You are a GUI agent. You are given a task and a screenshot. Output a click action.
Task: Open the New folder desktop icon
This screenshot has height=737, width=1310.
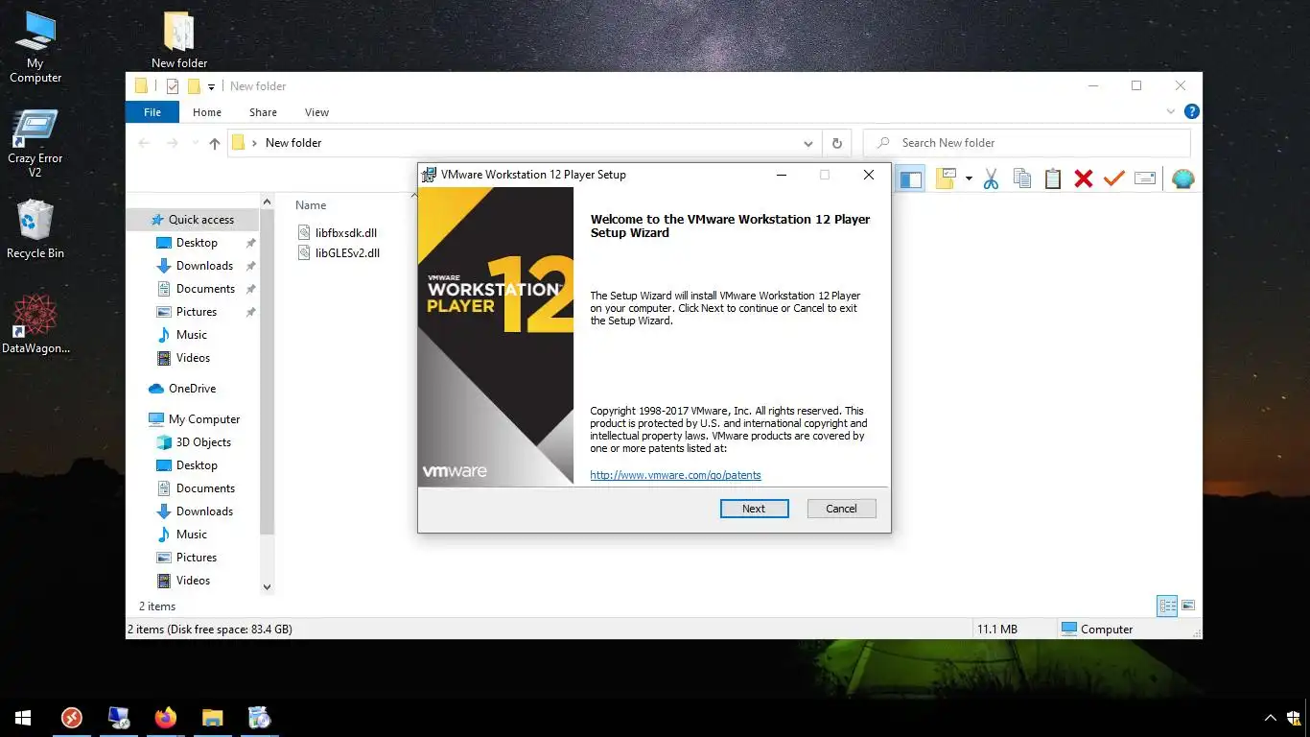click(179, 41)
